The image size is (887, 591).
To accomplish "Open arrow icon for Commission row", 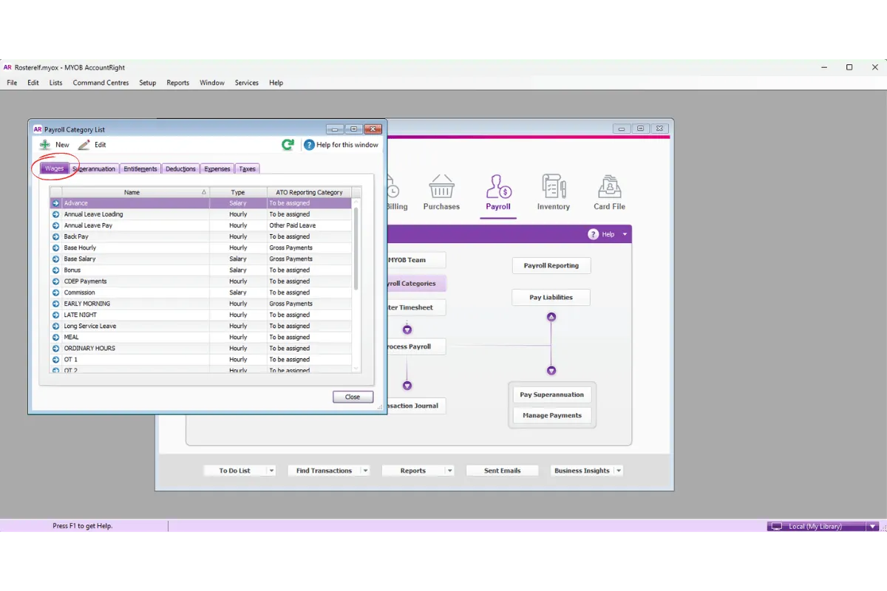I will (x=55, y=293).
